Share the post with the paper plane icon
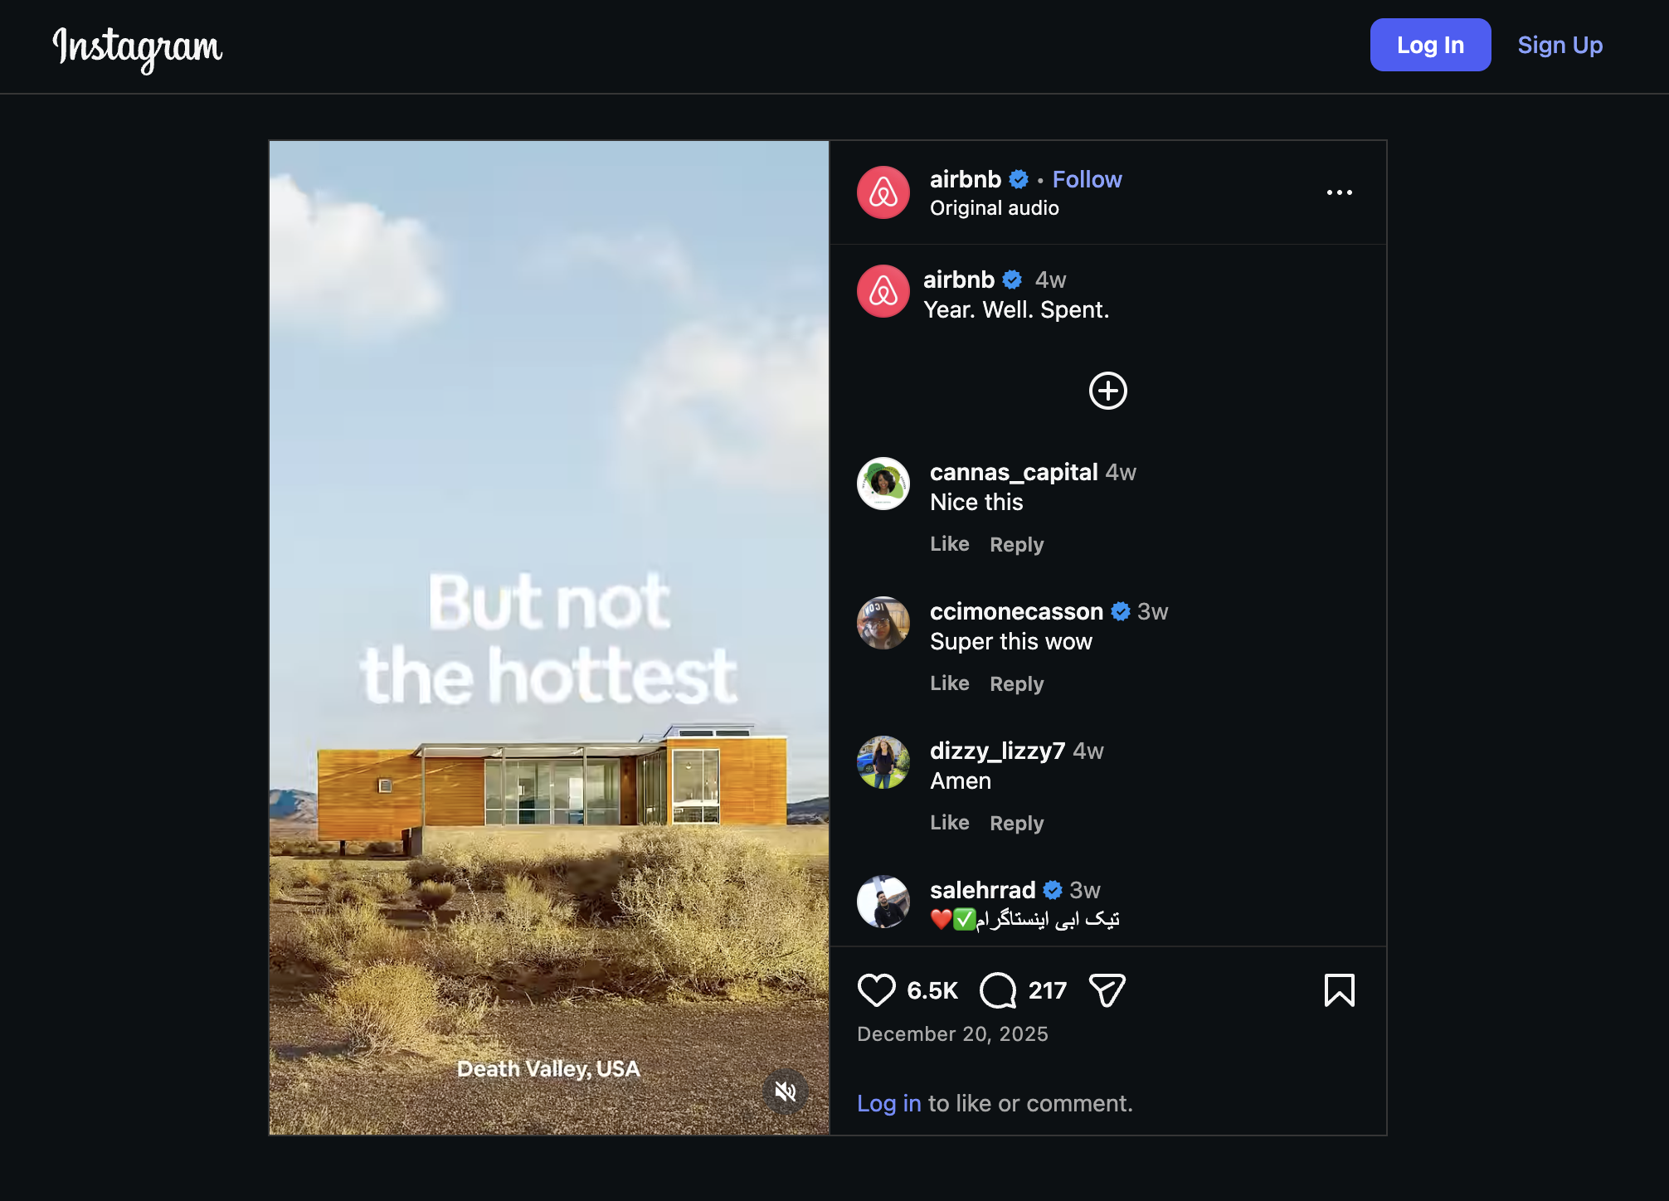This screenshot has width=1669, height=1201. [1110, 989]
